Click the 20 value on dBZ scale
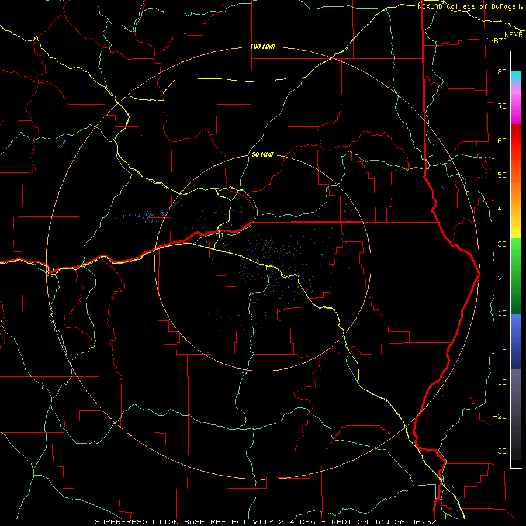This screenshot has width=526, height=526. pyautogui.click(x=502, y=279)
